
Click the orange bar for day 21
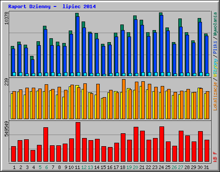143,100
